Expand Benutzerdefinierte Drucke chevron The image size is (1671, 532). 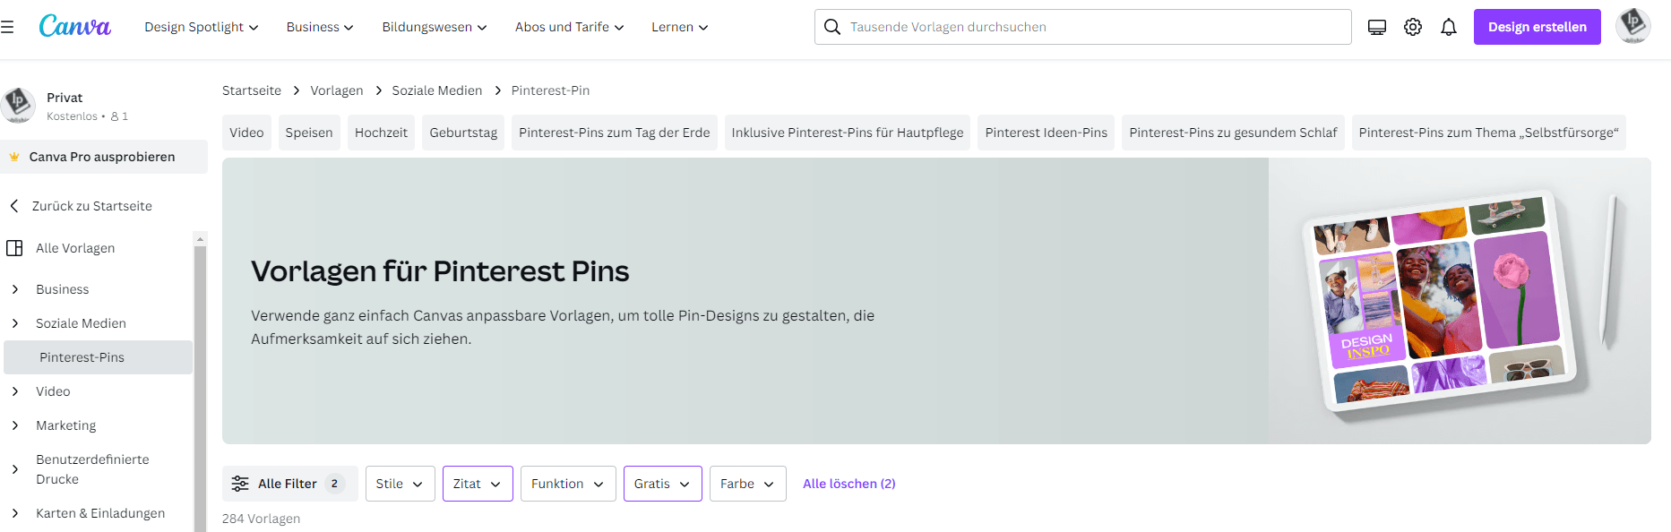(15, 469)
